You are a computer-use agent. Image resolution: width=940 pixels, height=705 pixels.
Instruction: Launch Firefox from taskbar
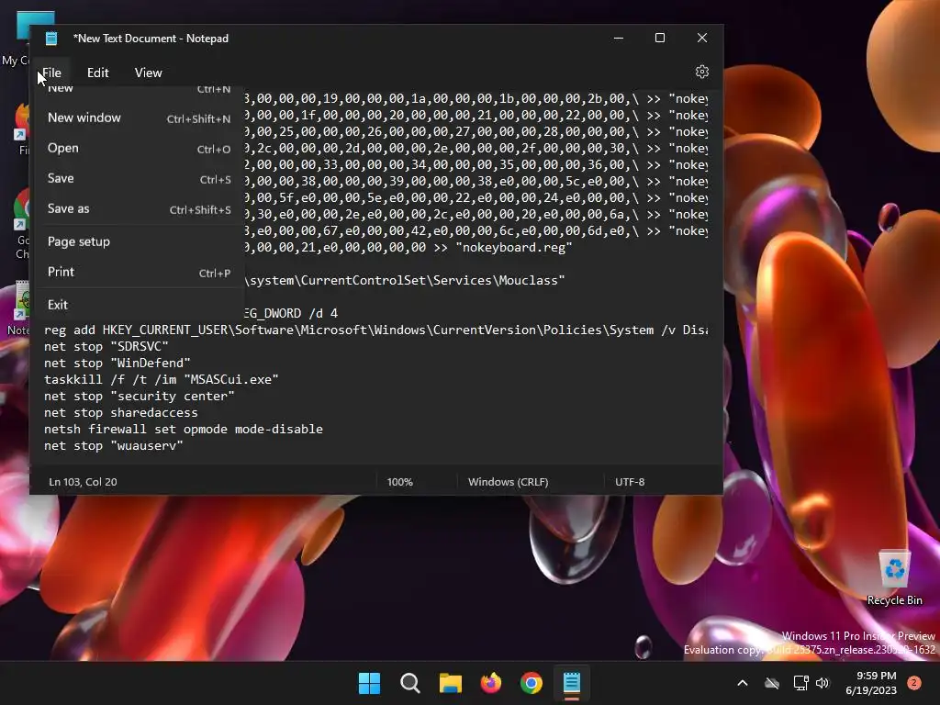(x=491, y=683)
